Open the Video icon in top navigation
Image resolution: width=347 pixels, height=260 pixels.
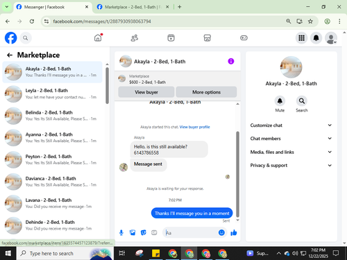point(171,38)
